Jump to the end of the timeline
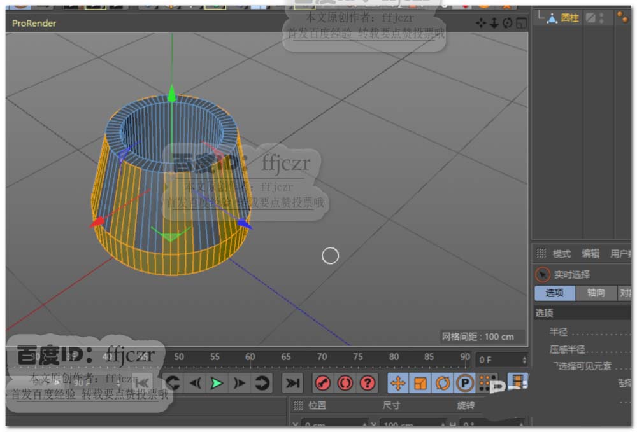Viewport: 637px width, 432px height. (x=292, y=383)
